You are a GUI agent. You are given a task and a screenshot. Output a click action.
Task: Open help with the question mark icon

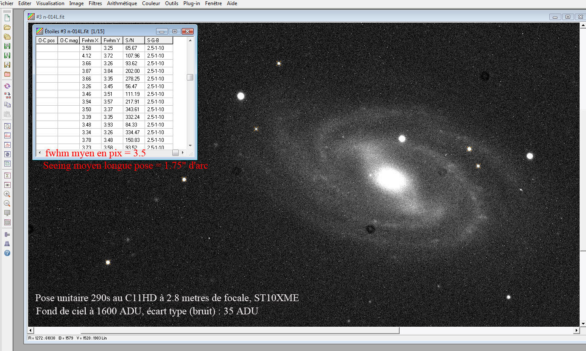7,253
